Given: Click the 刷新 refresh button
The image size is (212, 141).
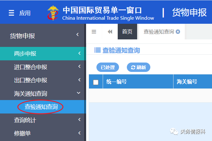Looking at the screenshot, I should pyautogui.click(x=138, y=67).
